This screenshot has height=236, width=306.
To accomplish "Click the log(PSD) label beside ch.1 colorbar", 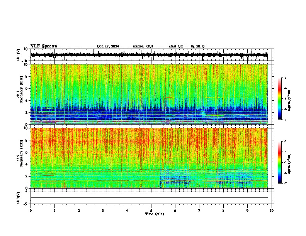I will tap(289, 101).
